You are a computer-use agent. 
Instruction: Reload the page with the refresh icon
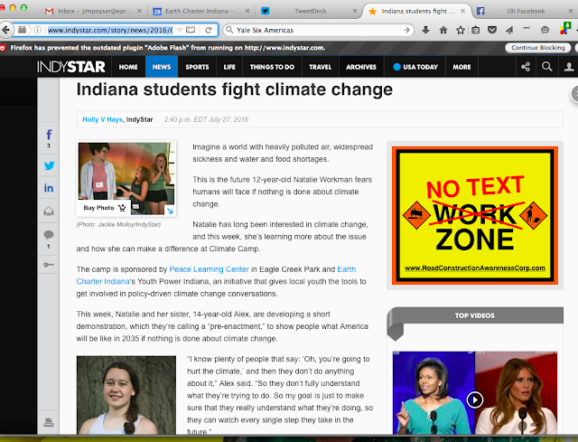pos(209,30)
